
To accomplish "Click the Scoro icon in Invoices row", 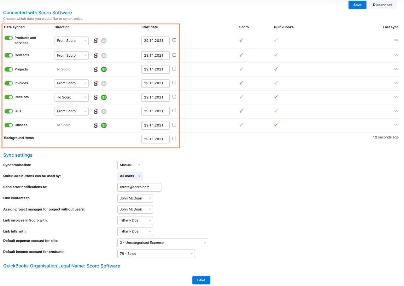I will [x=96, y=83].
